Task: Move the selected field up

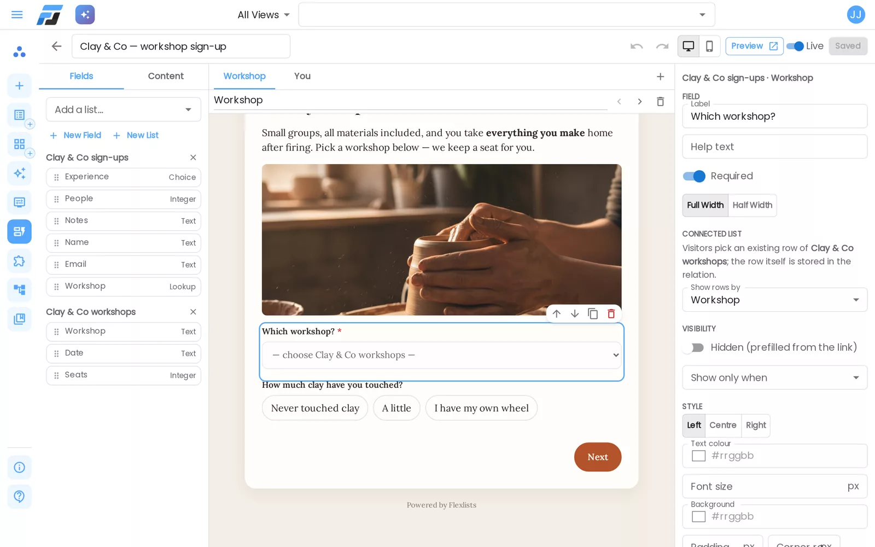Action: coord(556,313)
